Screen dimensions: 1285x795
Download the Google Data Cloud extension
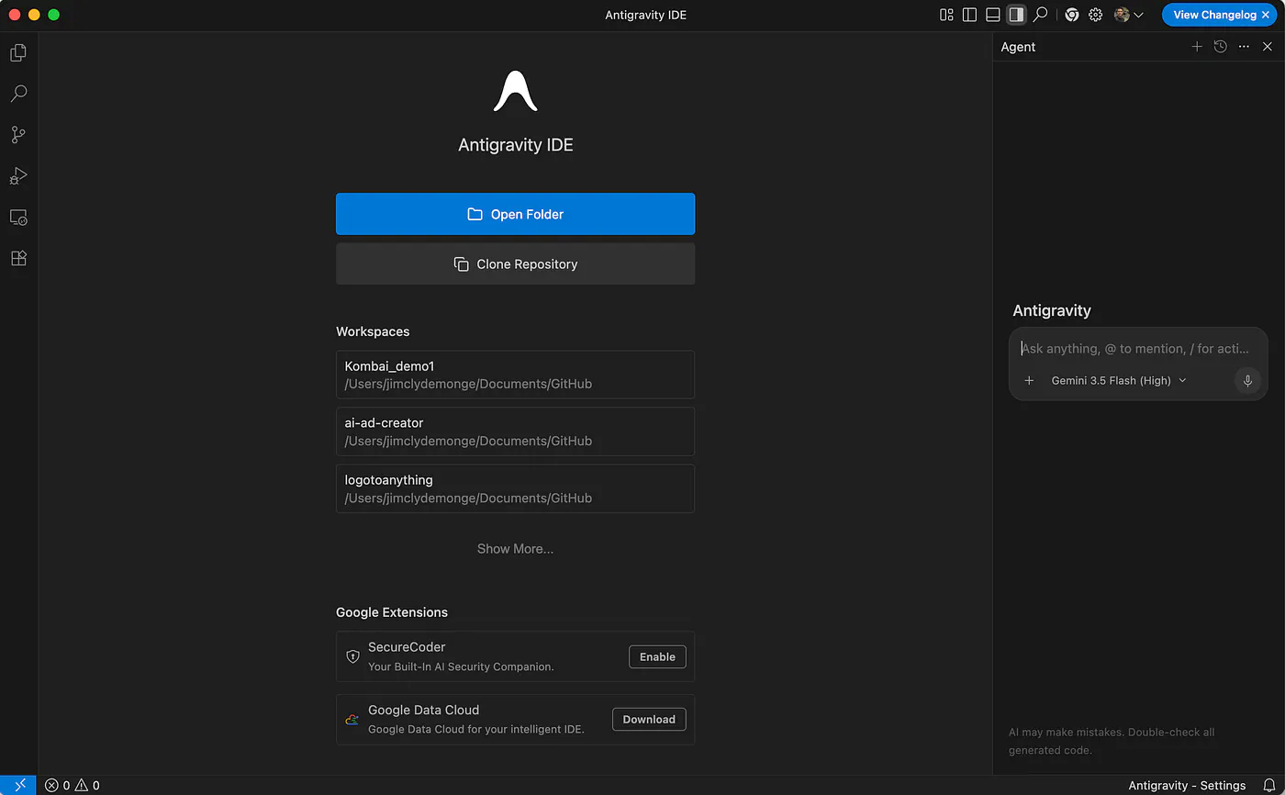[649, 720]
